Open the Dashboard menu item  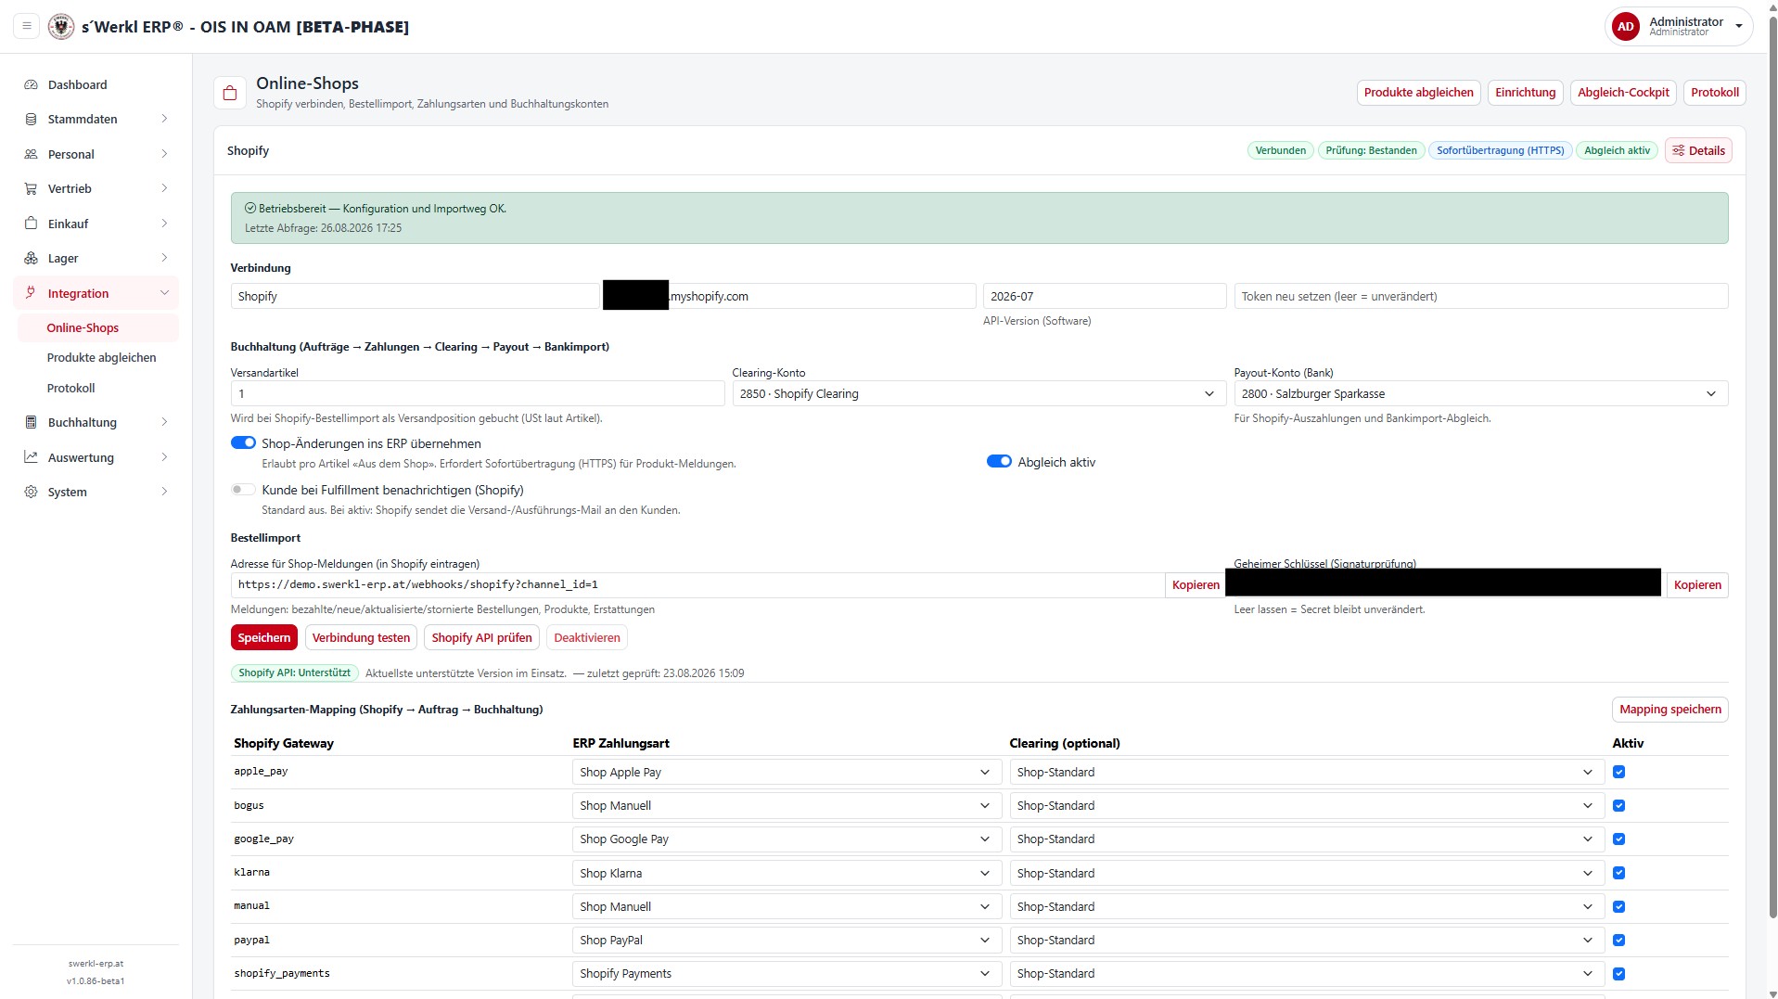point(96,84)
